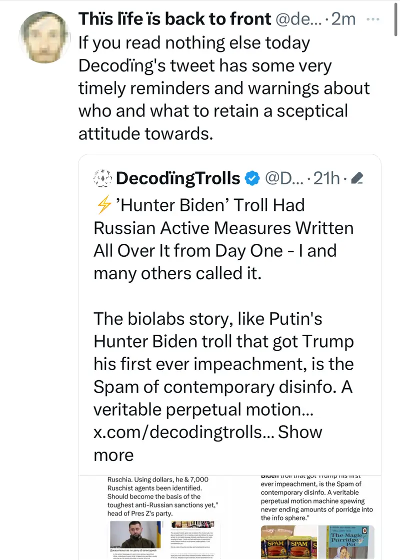Open the DecodïngTrolls account name
Screen dimensions: 400x560
177,178
